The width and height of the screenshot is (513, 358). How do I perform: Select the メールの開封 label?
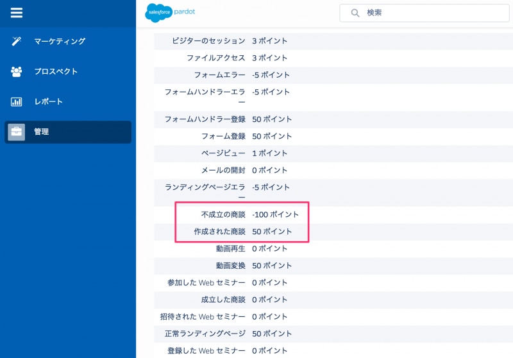(x=223, y=171)
